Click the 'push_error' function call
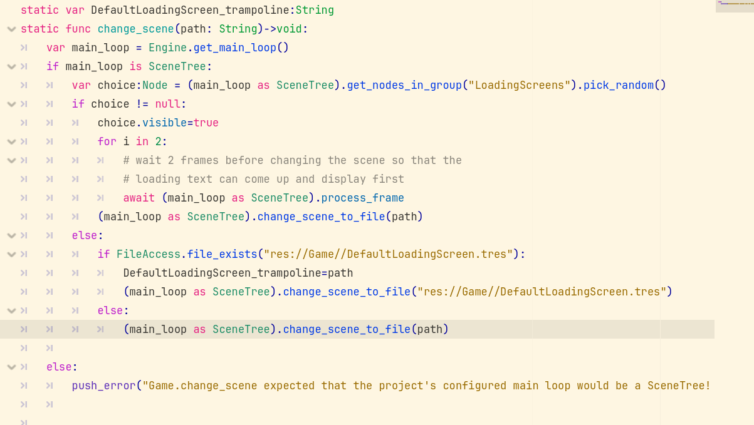The height and width of the screenshot is (425, 754). click(103, 386)
